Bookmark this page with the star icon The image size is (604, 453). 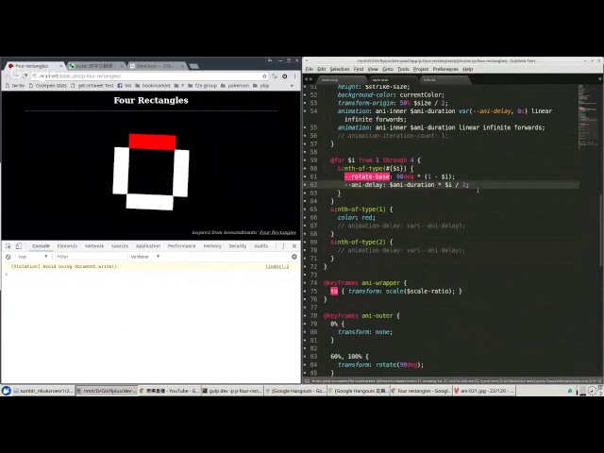(x=264, y=76)
